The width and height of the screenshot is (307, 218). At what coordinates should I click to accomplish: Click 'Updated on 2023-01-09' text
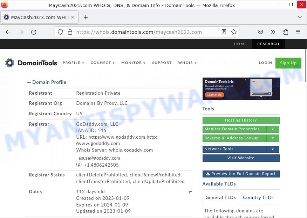tap(103, 211)
